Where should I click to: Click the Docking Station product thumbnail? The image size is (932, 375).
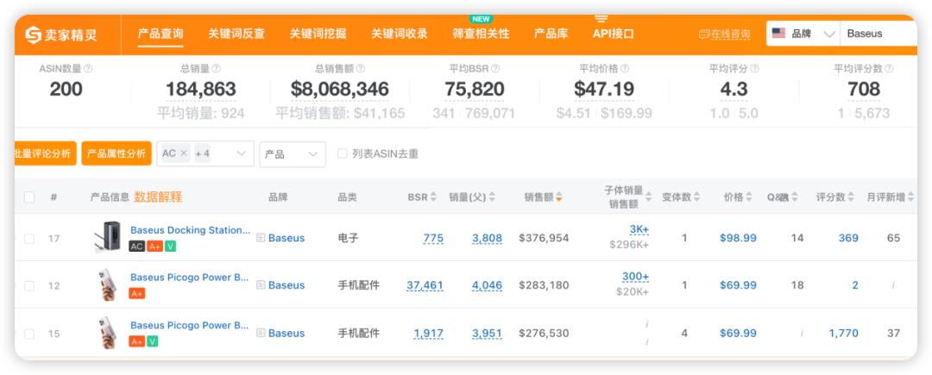[x=108, y=237]
